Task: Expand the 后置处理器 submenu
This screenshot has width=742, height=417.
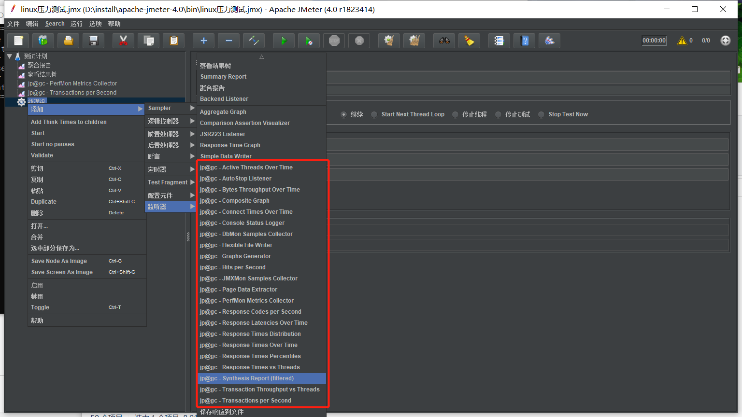Action: (x=171, y=145)
